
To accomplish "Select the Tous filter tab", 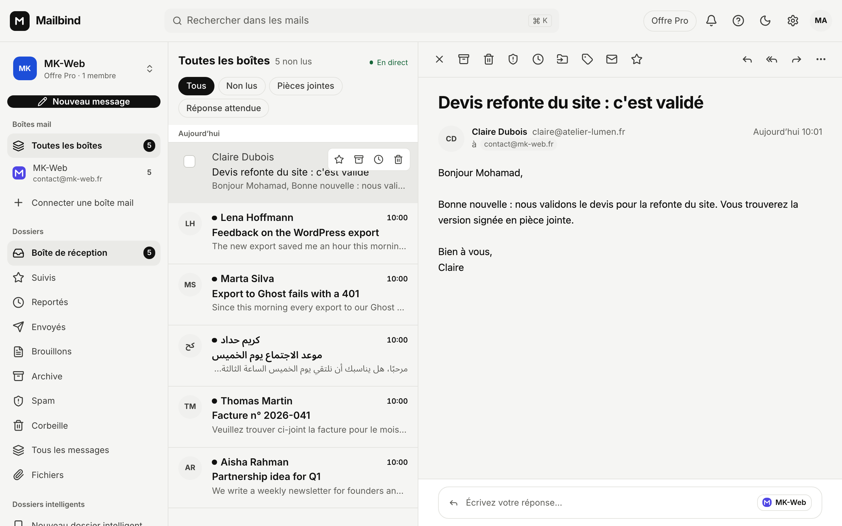I will coord(196,86).
